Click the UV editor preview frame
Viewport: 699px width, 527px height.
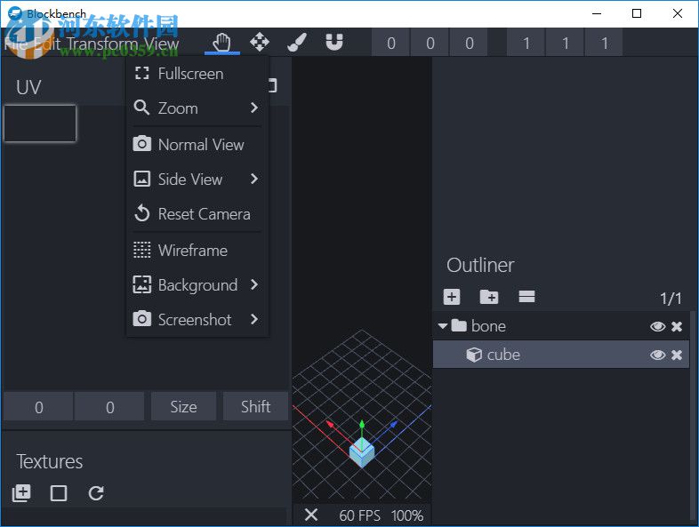40,124
